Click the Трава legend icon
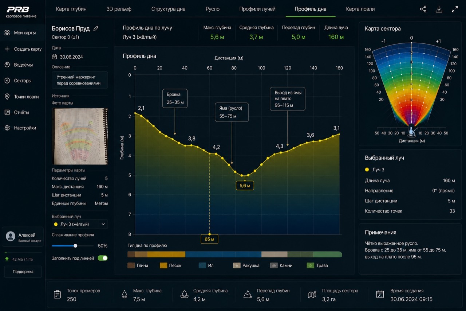 310,265
